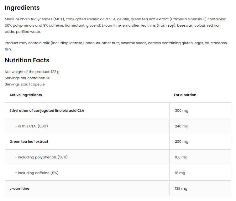Click the For a portion column header
The width and height of the screenshot is (236, 201).
coord(185,95)
